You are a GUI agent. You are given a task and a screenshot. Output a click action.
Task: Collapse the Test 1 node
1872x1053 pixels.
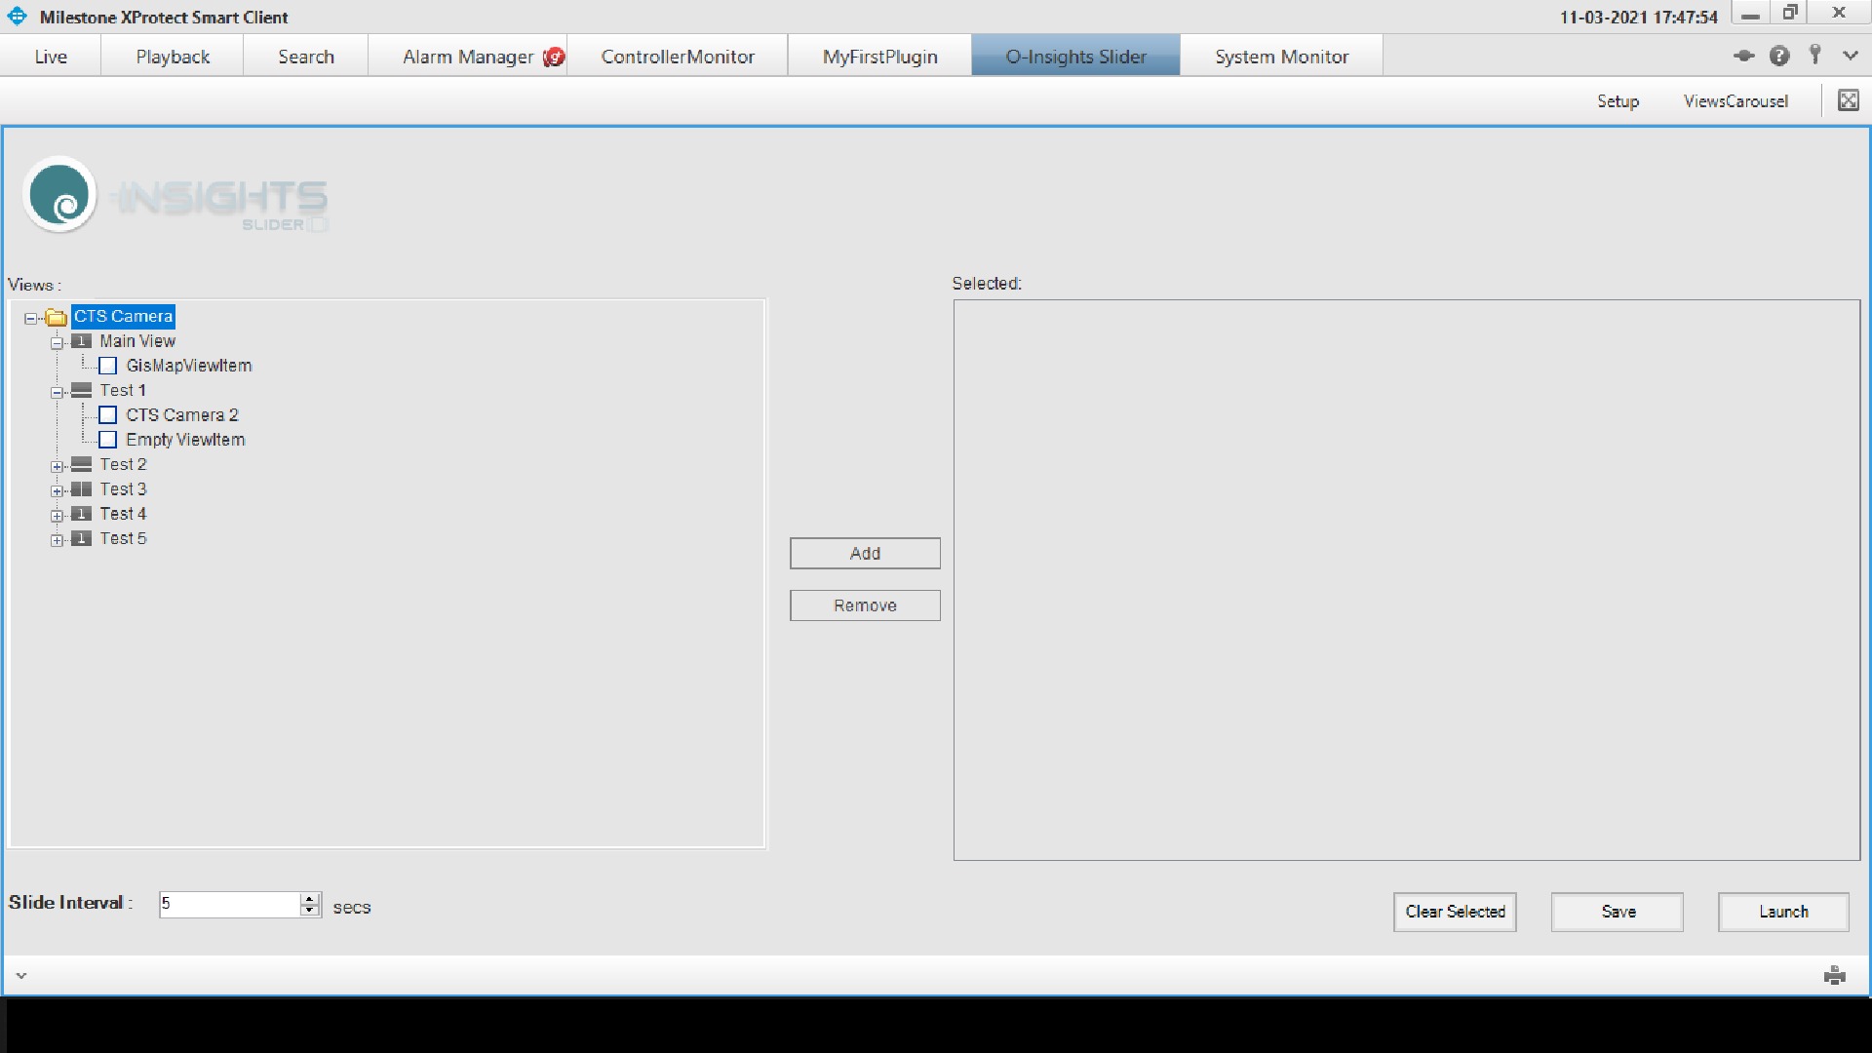(x=58, y=392)
